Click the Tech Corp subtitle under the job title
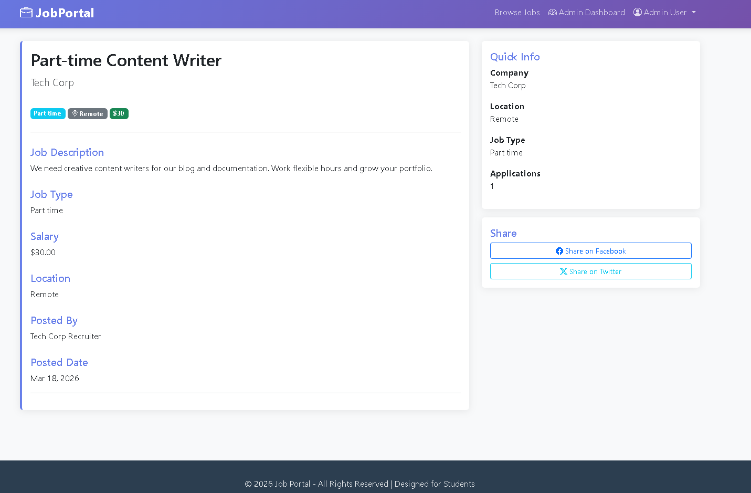 click(52, 83)
